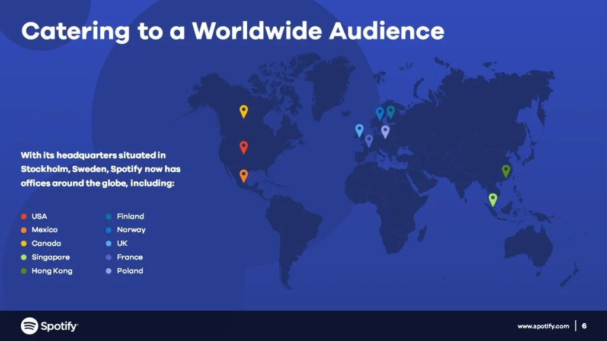Click the red USA map pin

point(244,147)
